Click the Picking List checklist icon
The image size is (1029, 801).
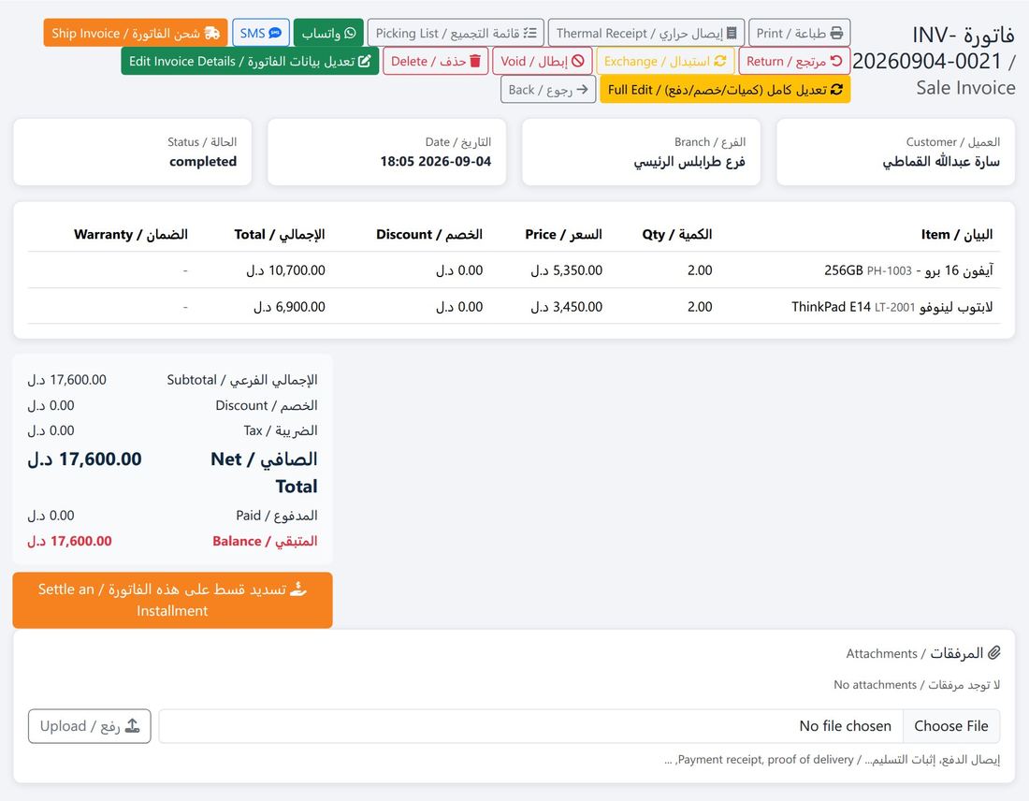pyautogui.click(x=529, y=33)
